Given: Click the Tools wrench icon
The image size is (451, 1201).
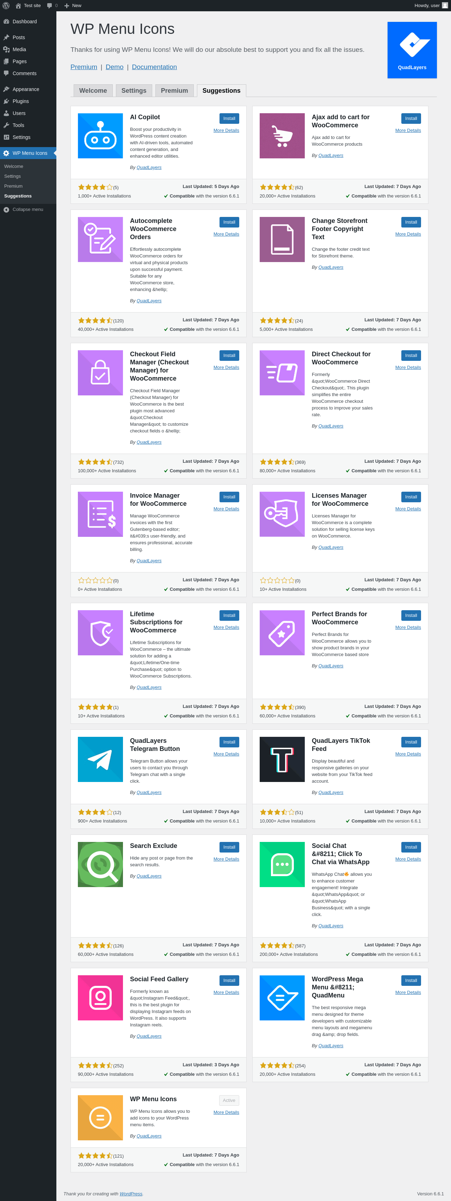Looking at the screenshot, I should [x=6, y=126].
